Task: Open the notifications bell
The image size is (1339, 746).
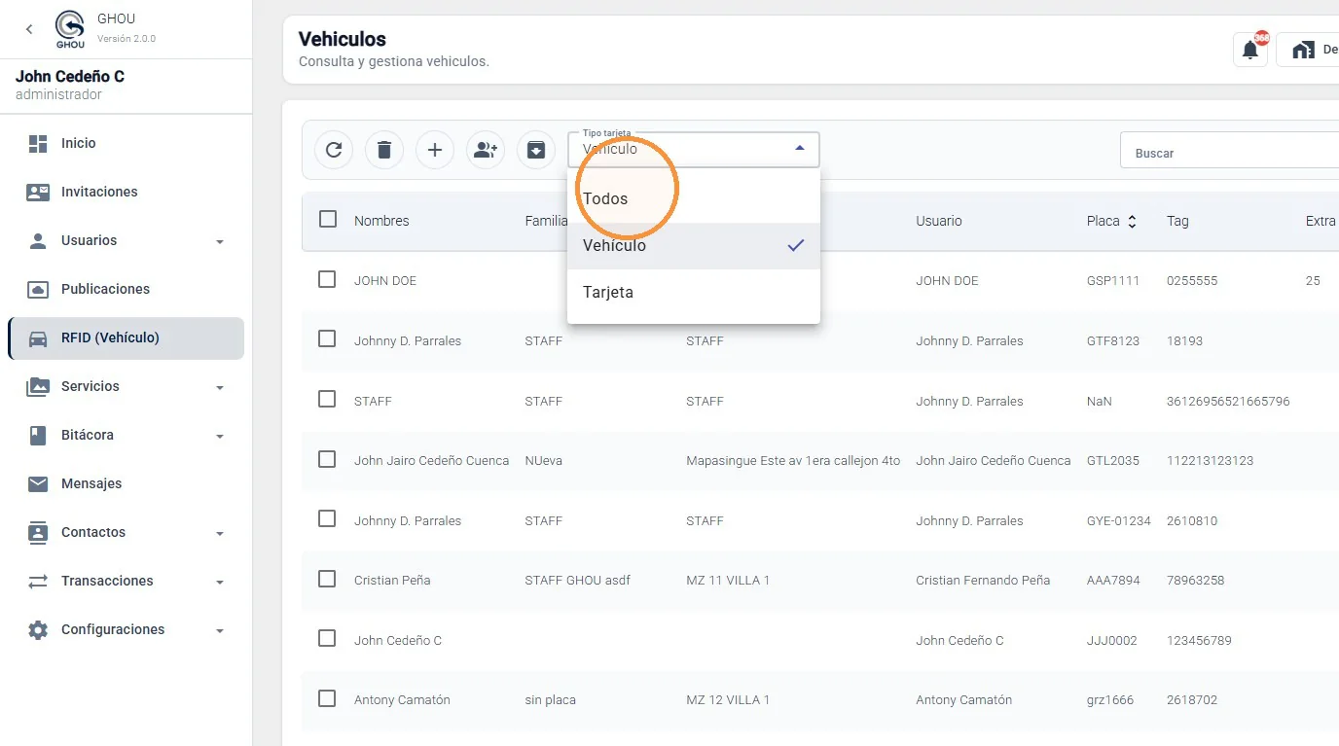Action: [x=1250, y=50]
